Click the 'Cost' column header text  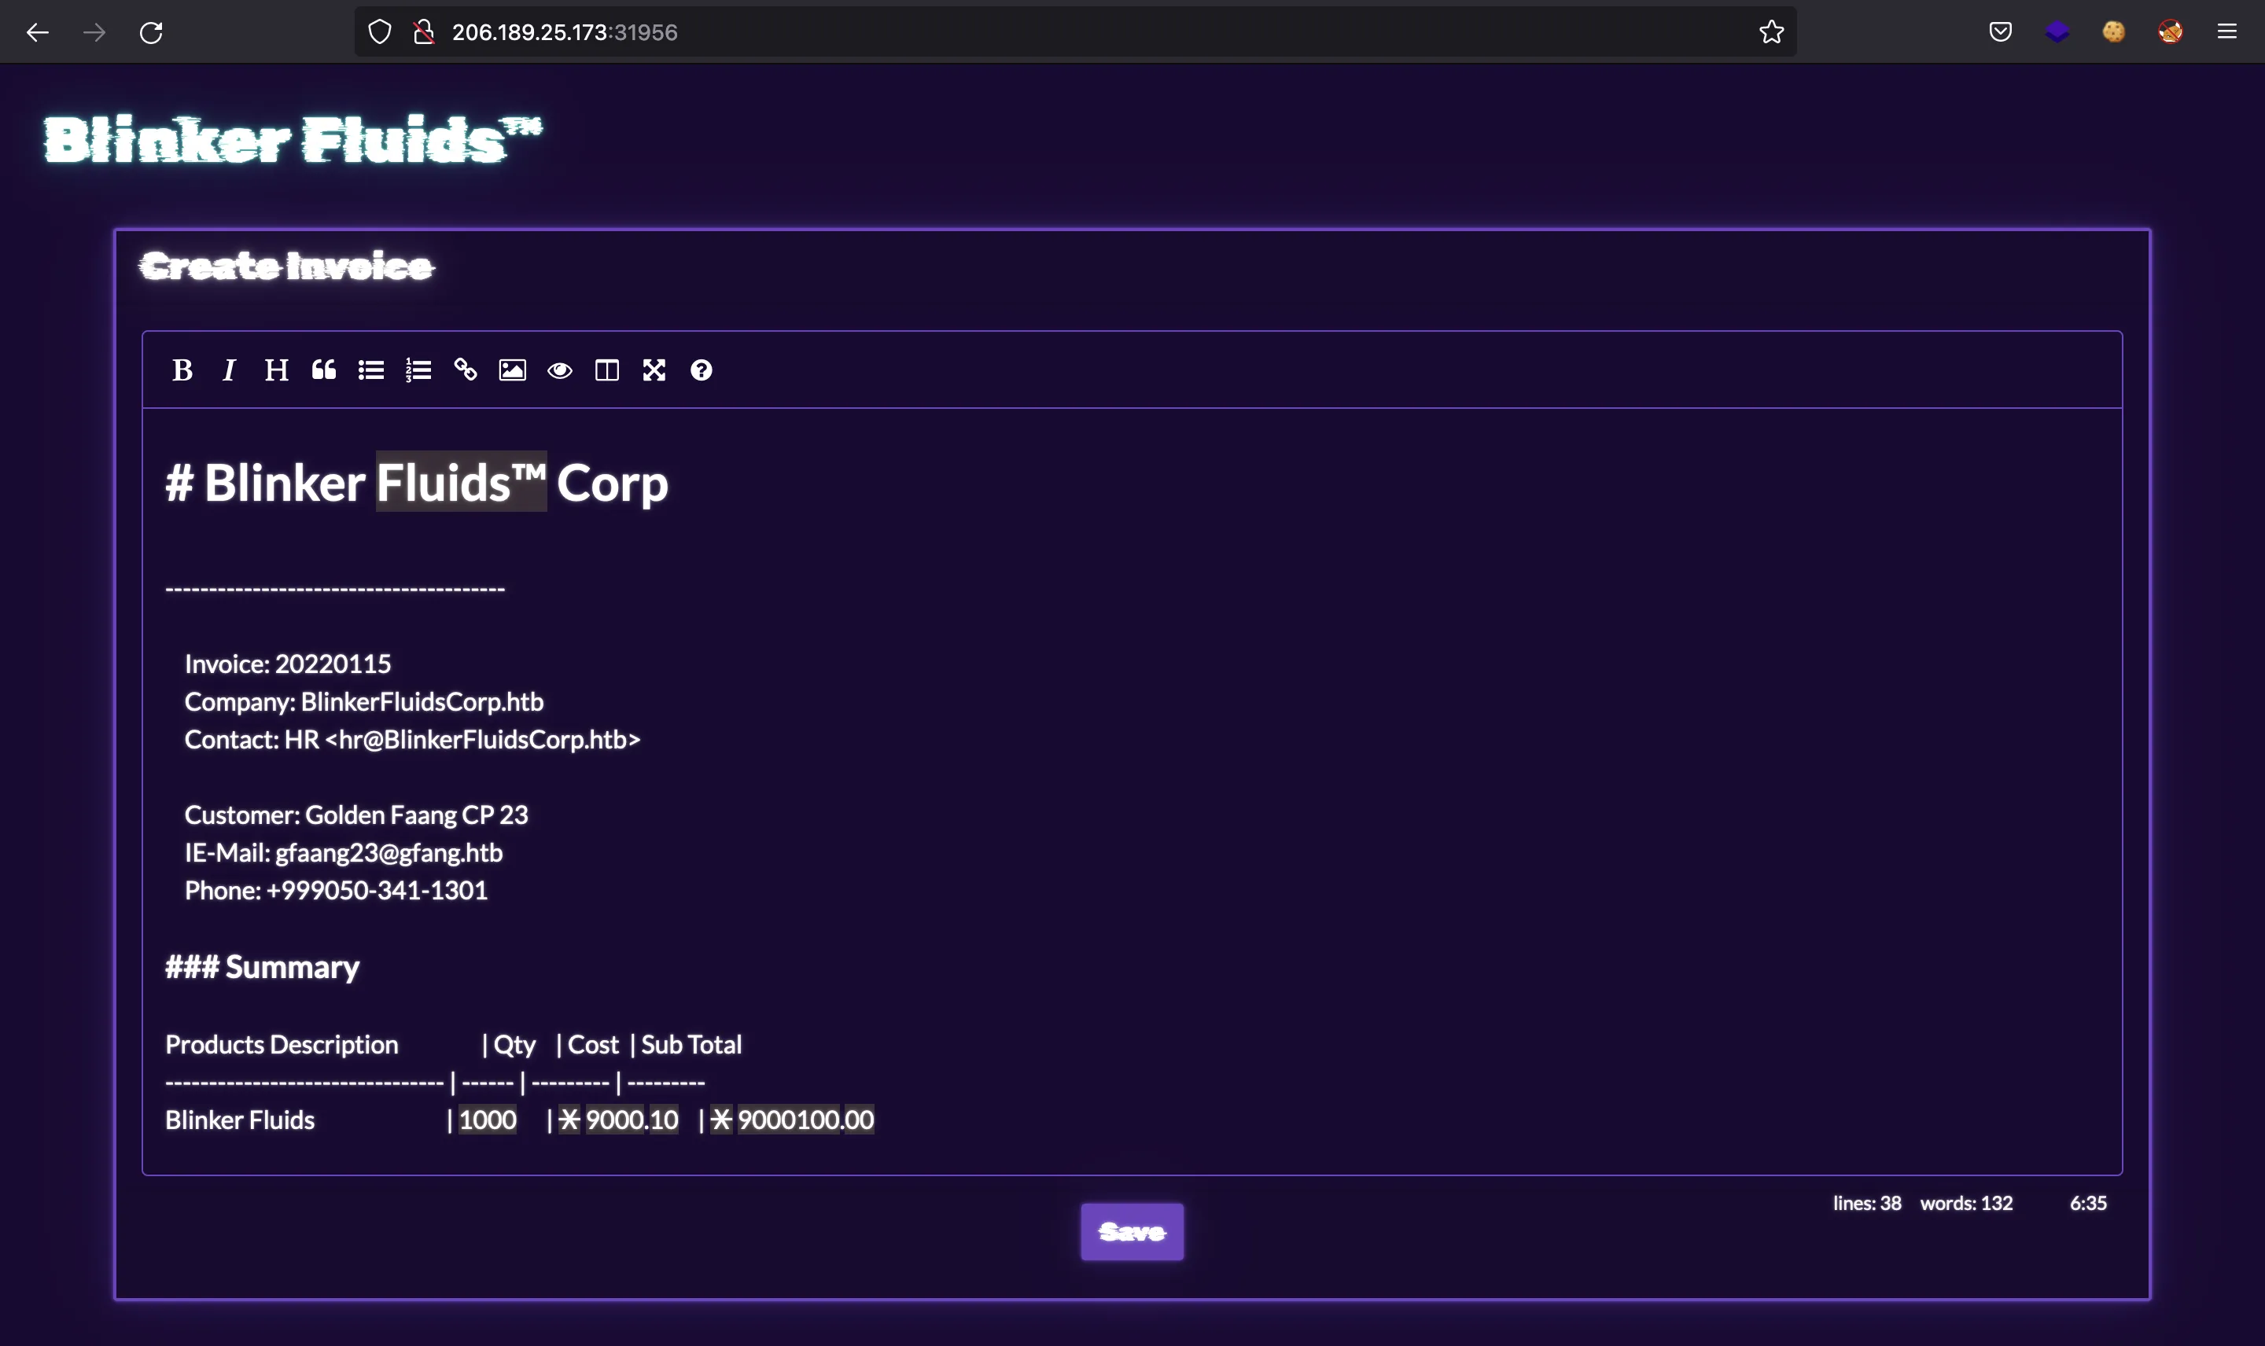pos(593,1045)
